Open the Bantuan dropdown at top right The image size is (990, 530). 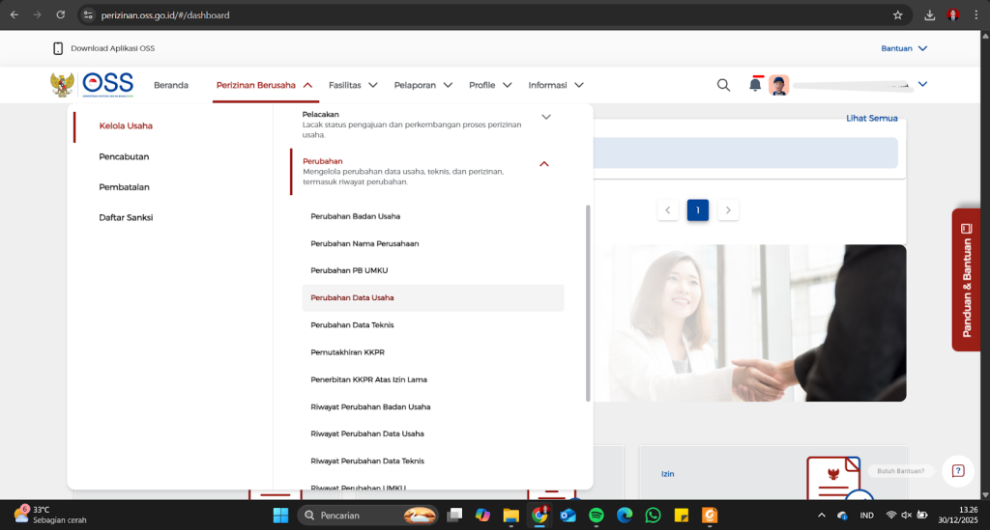coord(904,48)
